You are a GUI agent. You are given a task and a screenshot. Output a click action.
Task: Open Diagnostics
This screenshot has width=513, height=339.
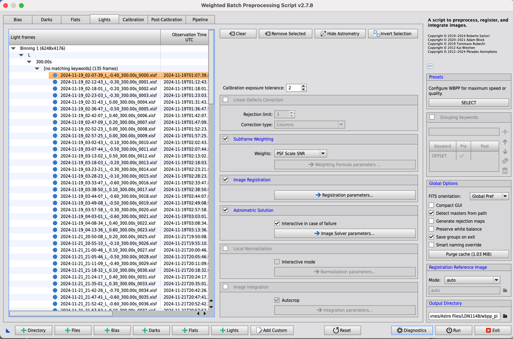[412, 330]
